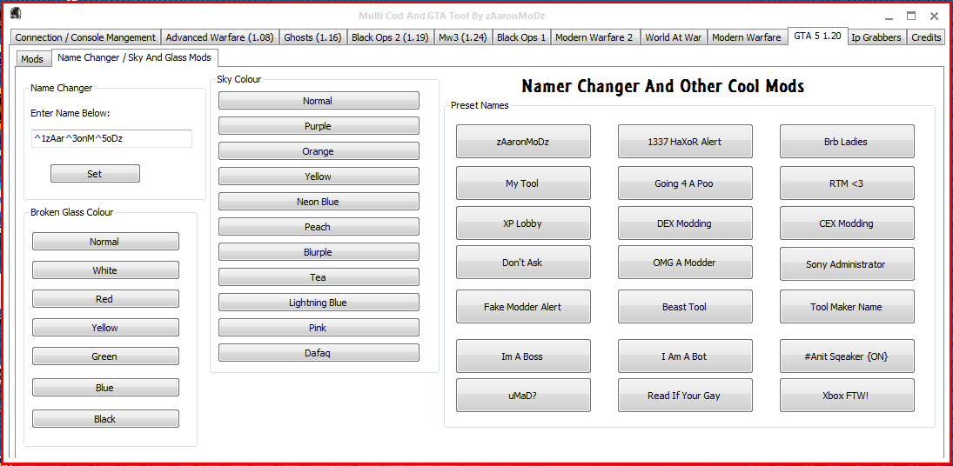
Task: Choose Dafaq sky colour
Action: tap(319, 352)
